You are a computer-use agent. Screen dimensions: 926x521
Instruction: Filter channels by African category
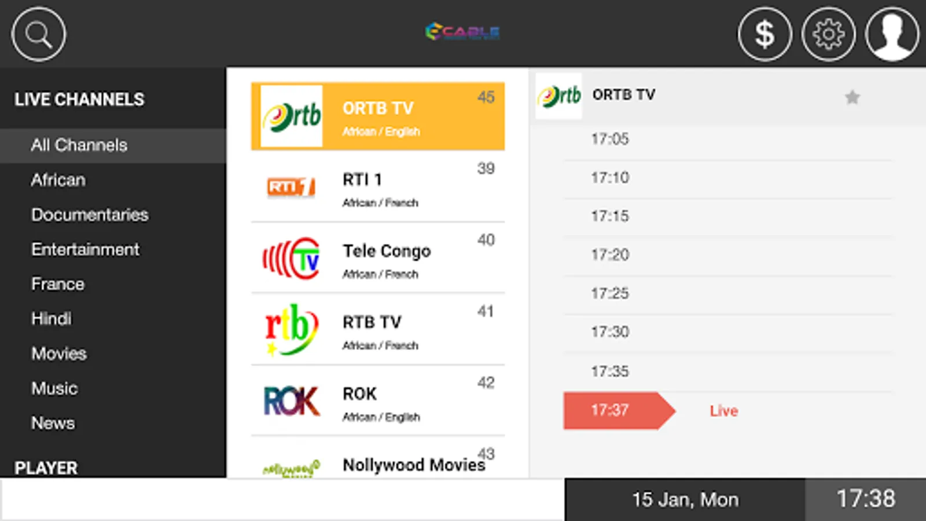pyautogui.click(x=58, y=180)
